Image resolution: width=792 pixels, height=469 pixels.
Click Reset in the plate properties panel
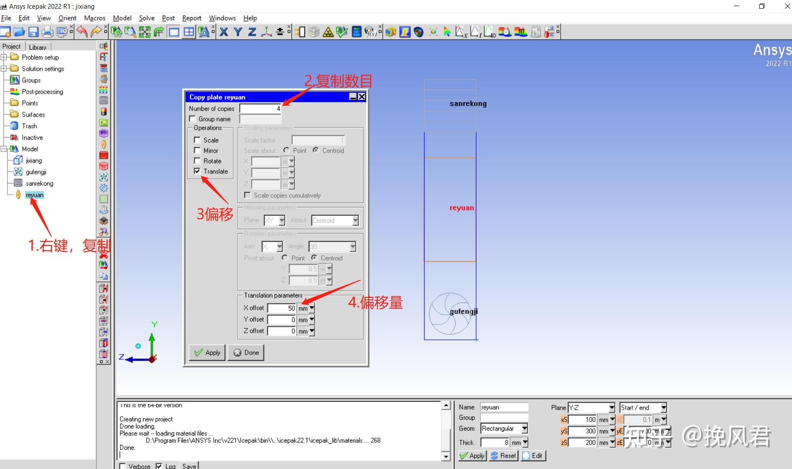coord(503,455)
